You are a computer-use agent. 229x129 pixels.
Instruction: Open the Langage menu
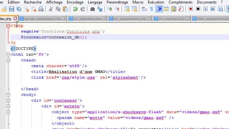[x=95, y=2]
